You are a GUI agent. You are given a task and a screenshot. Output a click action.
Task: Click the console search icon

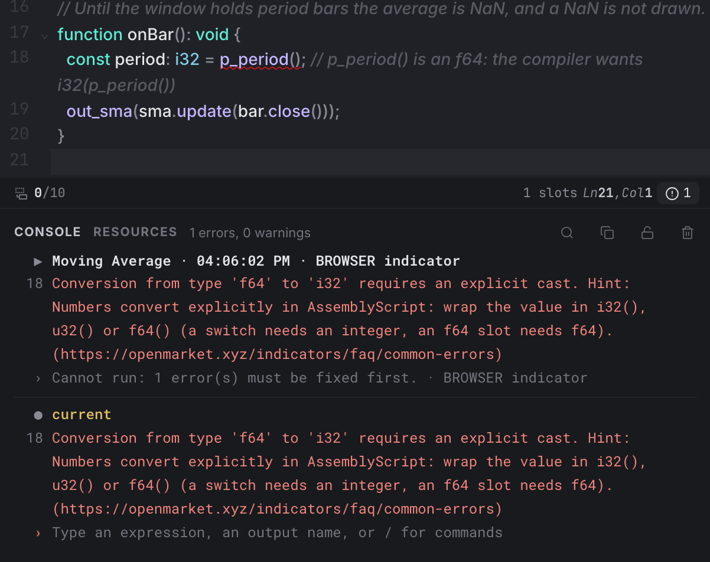click(x=567, y=233)
